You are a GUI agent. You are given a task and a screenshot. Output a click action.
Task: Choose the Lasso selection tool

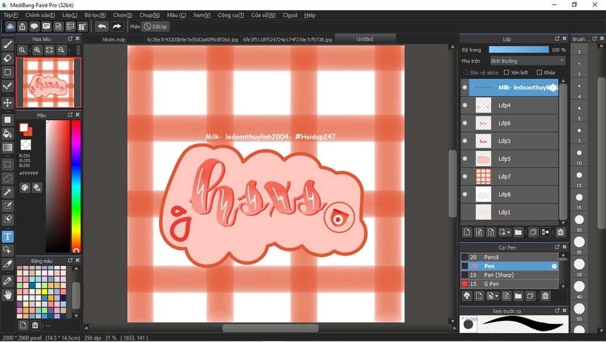8,178
